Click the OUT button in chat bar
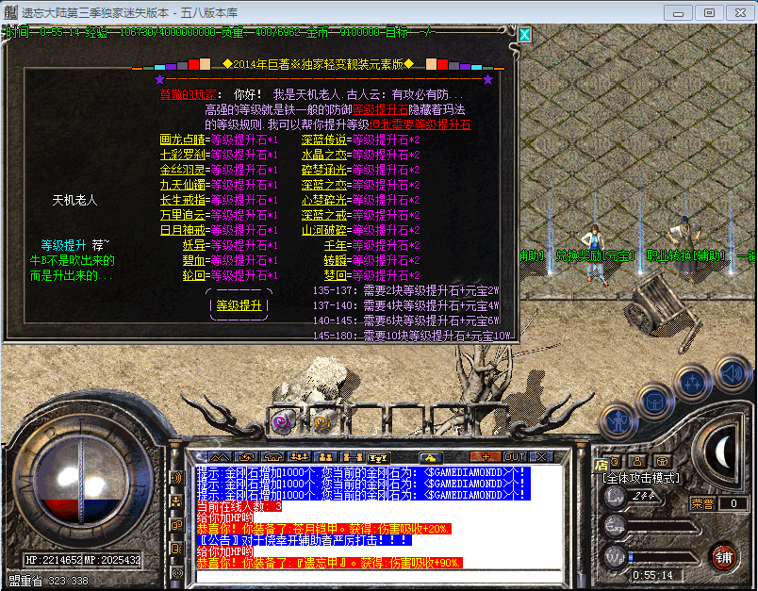Viewport: 758px width, 591px height. pos(515,456)
